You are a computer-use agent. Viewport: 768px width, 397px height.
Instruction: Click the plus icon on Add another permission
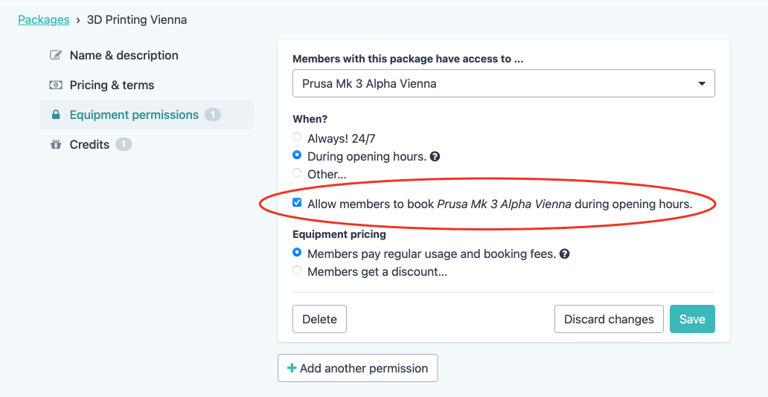coord(292,368)
